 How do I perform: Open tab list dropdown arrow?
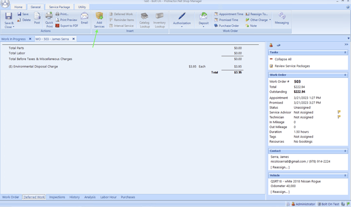click(348, 38)
